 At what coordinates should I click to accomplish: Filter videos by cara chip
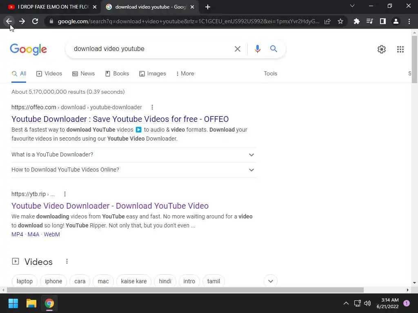80,281
